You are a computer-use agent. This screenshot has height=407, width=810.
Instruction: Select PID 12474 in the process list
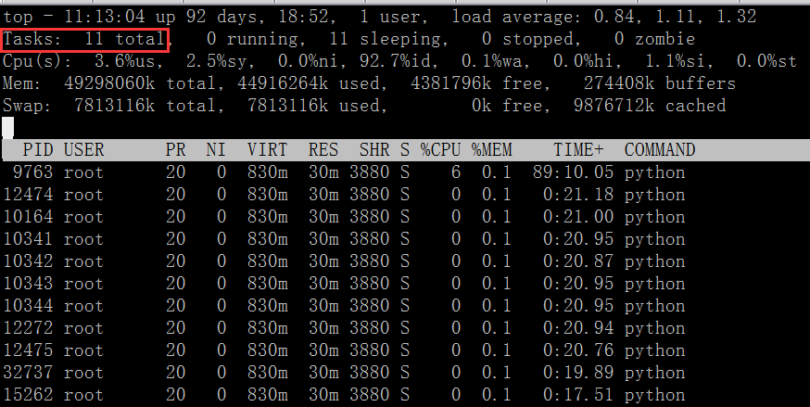(28, 195)
